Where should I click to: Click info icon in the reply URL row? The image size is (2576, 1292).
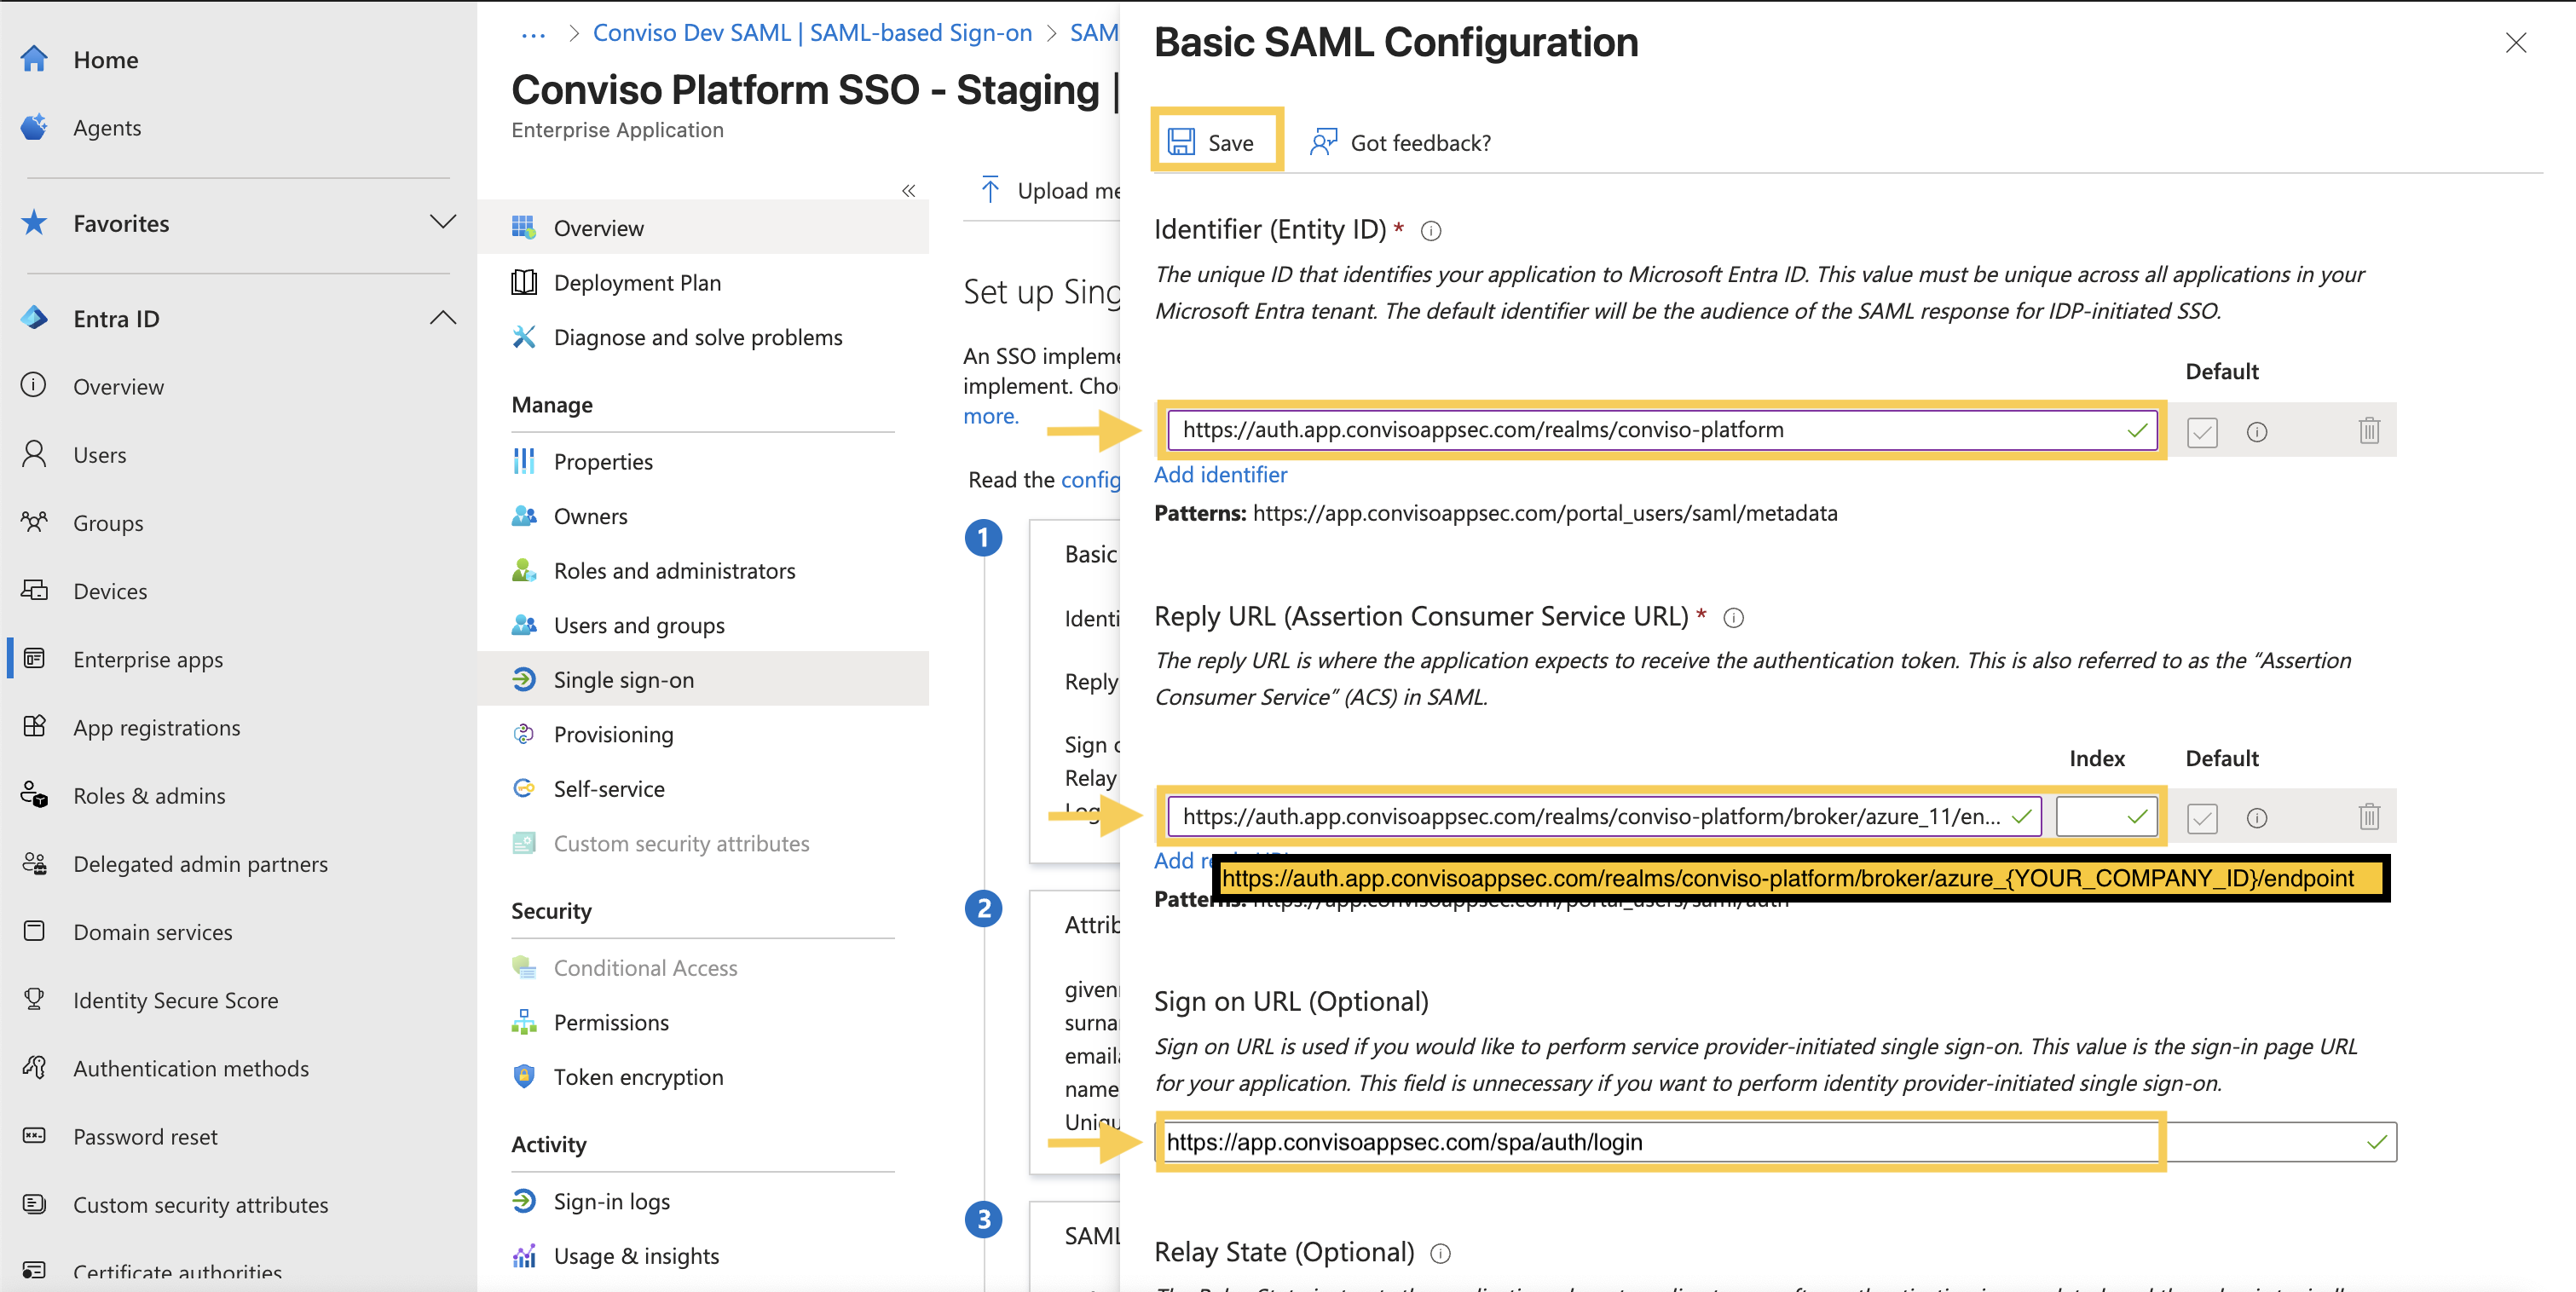[x=2256, y=817]
